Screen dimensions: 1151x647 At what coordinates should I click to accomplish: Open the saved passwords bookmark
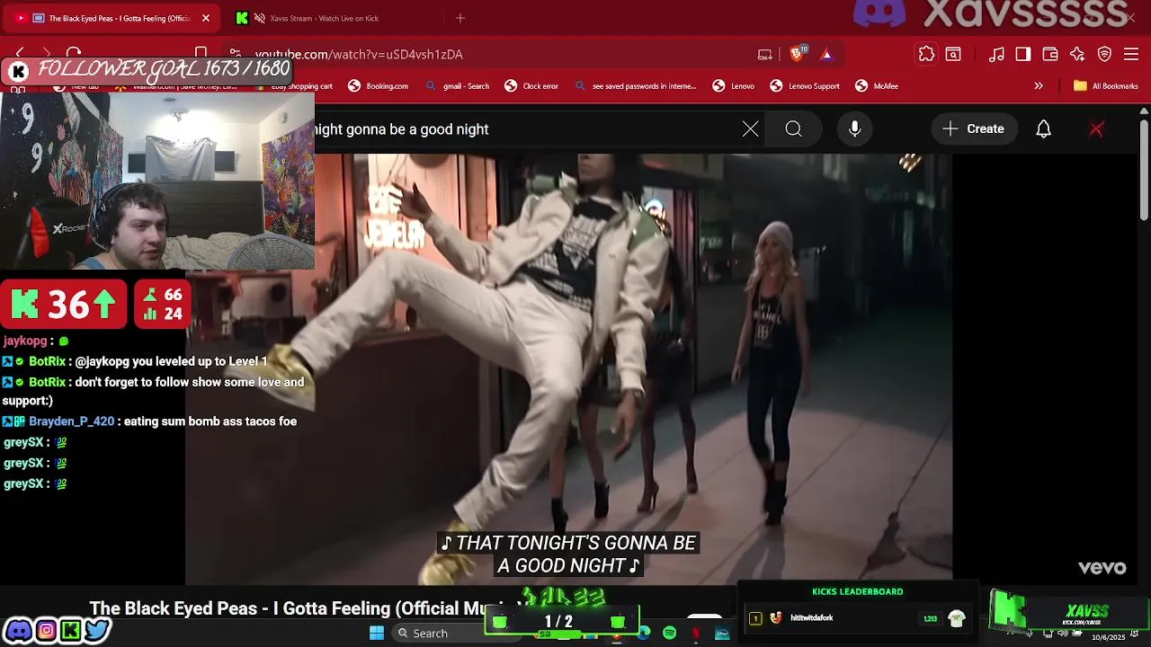pyautogui.click(x=635, y=86)
